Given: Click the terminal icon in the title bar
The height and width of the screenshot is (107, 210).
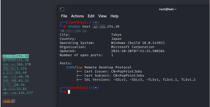Looking at the screenshot, I should pos(62,9).
